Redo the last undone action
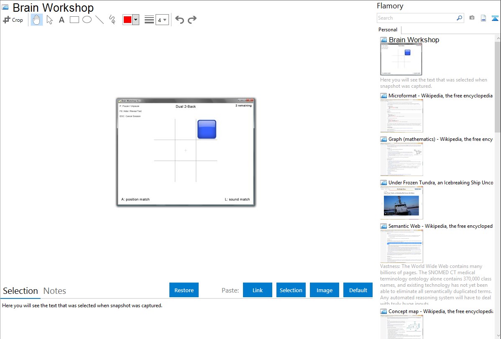 pos(192,20)
